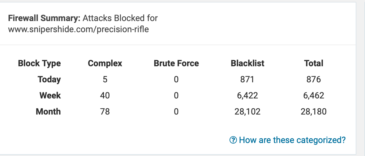The height and width of the screenshot is (156, 365).
Task: Click the monthly Complex count 78
Action: click(x=105, y=111)
